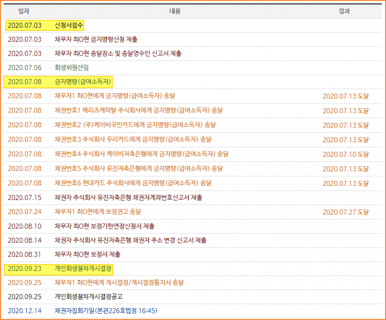Click the 보정기한연장신청서 제출 entry

(105, 226)
